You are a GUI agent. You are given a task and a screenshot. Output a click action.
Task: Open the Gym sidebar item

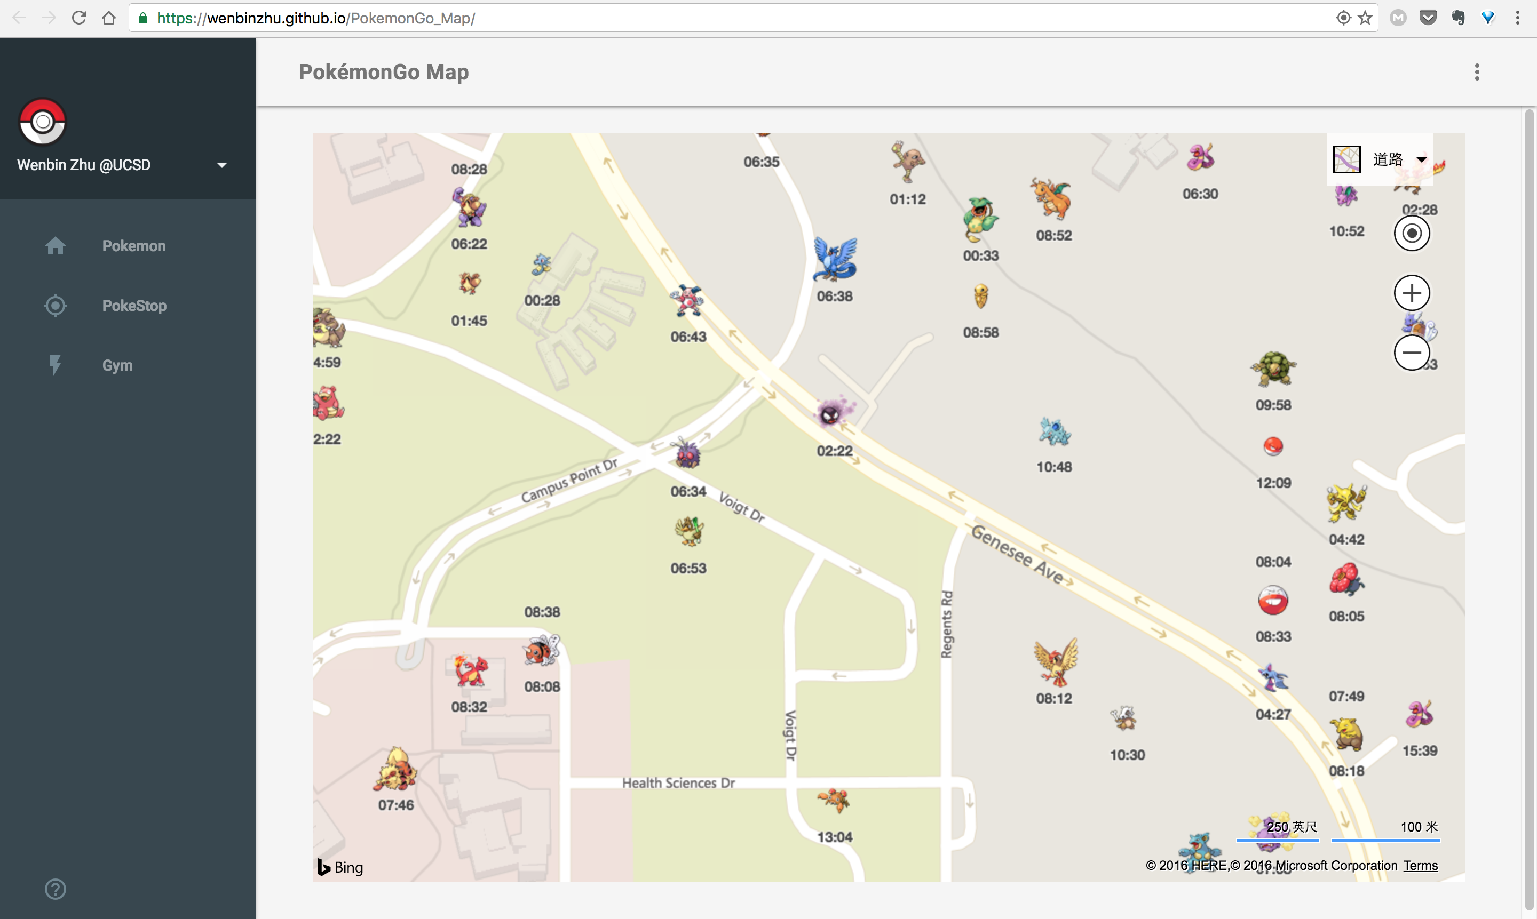coord(117,365)
